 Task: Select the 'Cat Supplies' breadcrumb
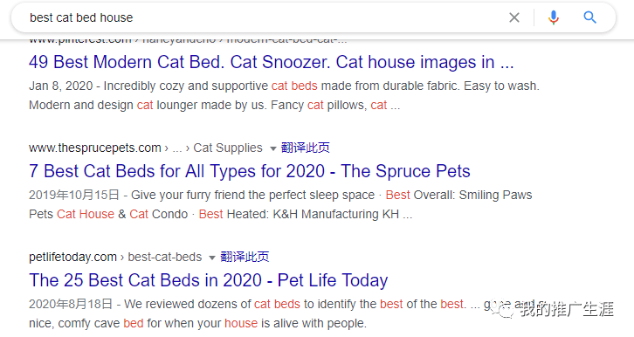[228, 148]
